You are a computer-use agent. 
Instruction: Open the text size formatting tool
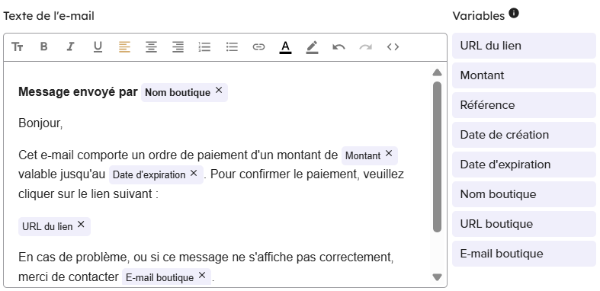point(18,47)
